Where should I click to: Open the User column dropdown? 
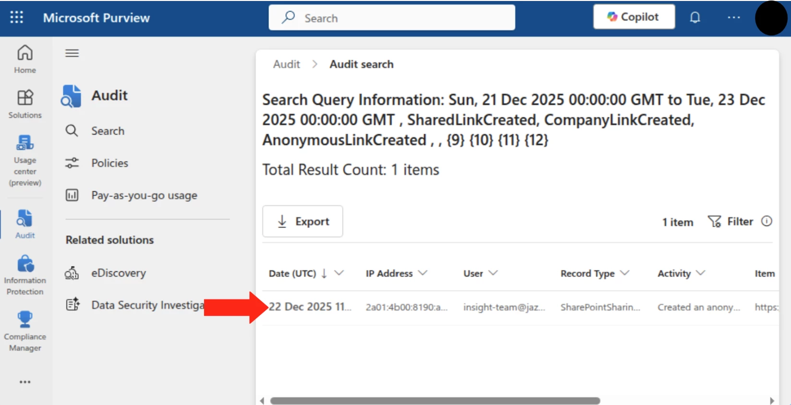[493, 273]
